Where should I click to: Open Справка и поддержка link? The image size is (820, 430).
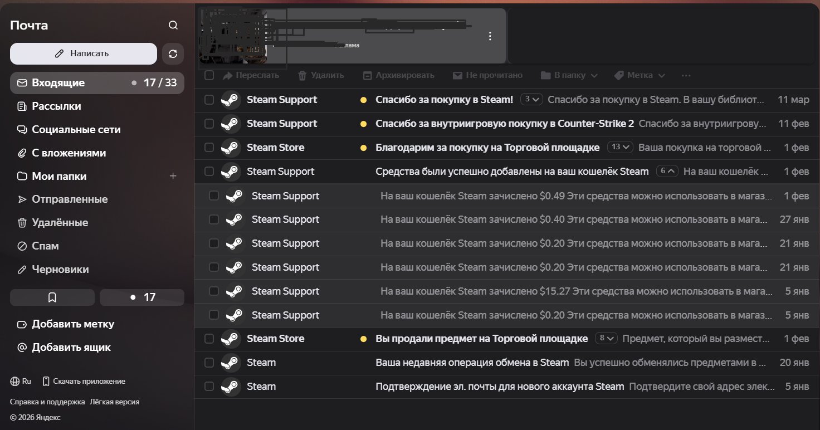[47, 402]
